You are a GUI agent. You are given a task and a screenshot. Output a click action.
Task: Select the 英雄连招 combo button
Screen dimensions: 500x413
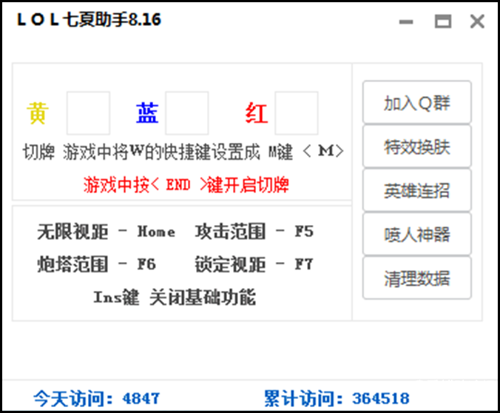(416, 190)
